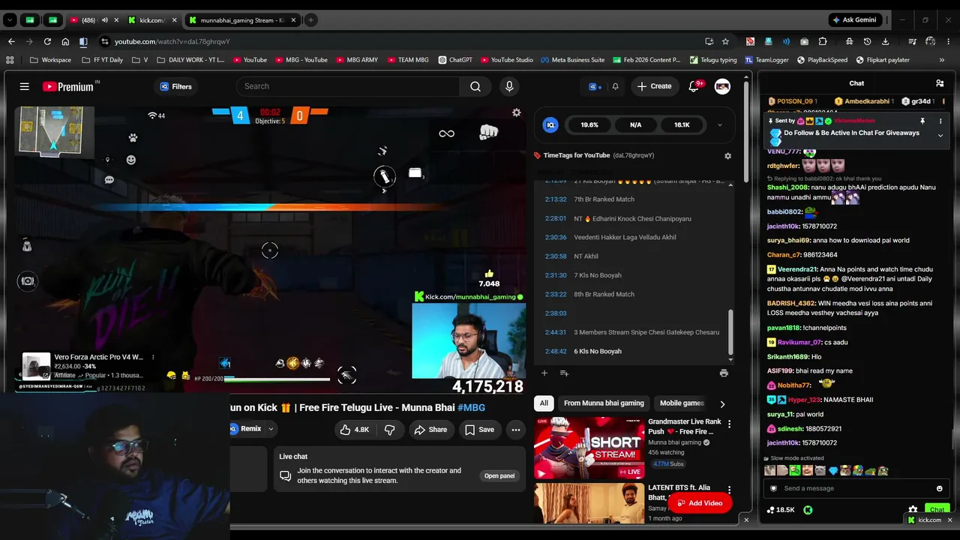Unpin the pinned giveaway message in chat
This screenshot has width=960, height=540.
tap(922, 121)
